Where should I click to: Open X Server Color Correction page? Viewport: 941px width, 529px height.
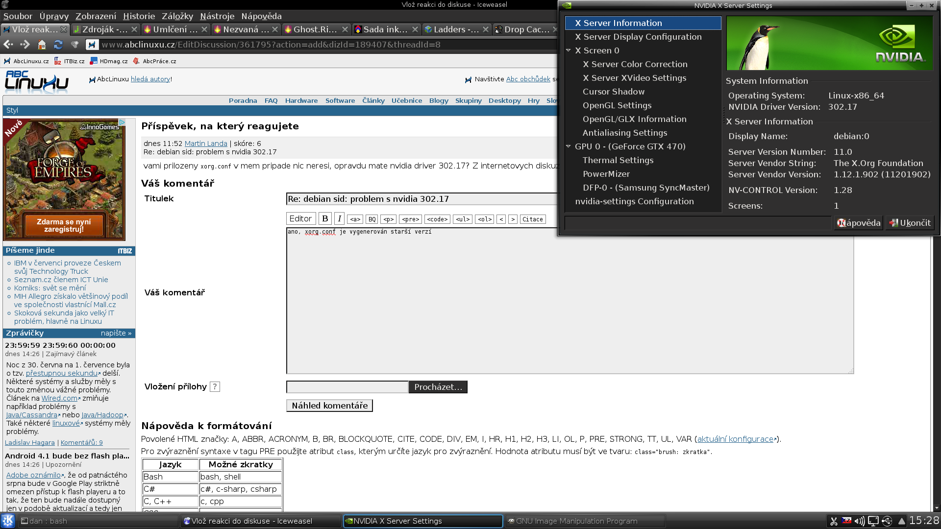point(635,64)
